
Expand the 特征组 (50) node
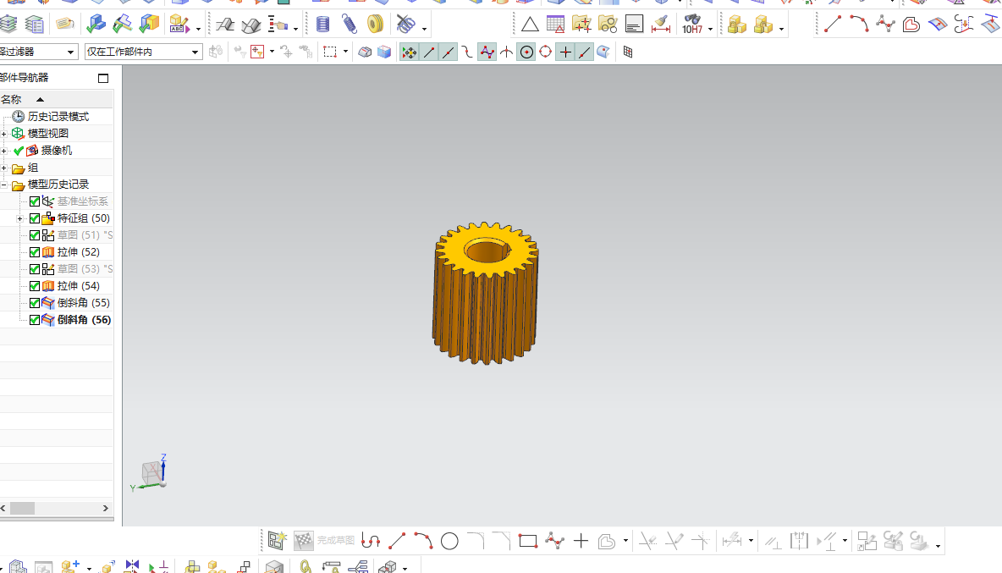coord(19,218)
